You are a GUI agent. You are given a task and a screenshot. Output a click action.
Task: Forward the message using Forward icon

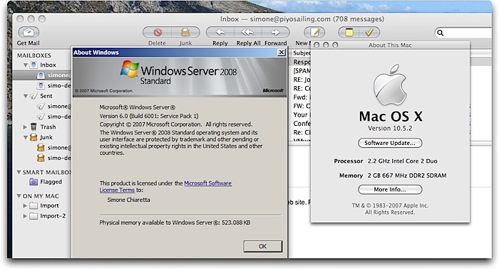276,33
